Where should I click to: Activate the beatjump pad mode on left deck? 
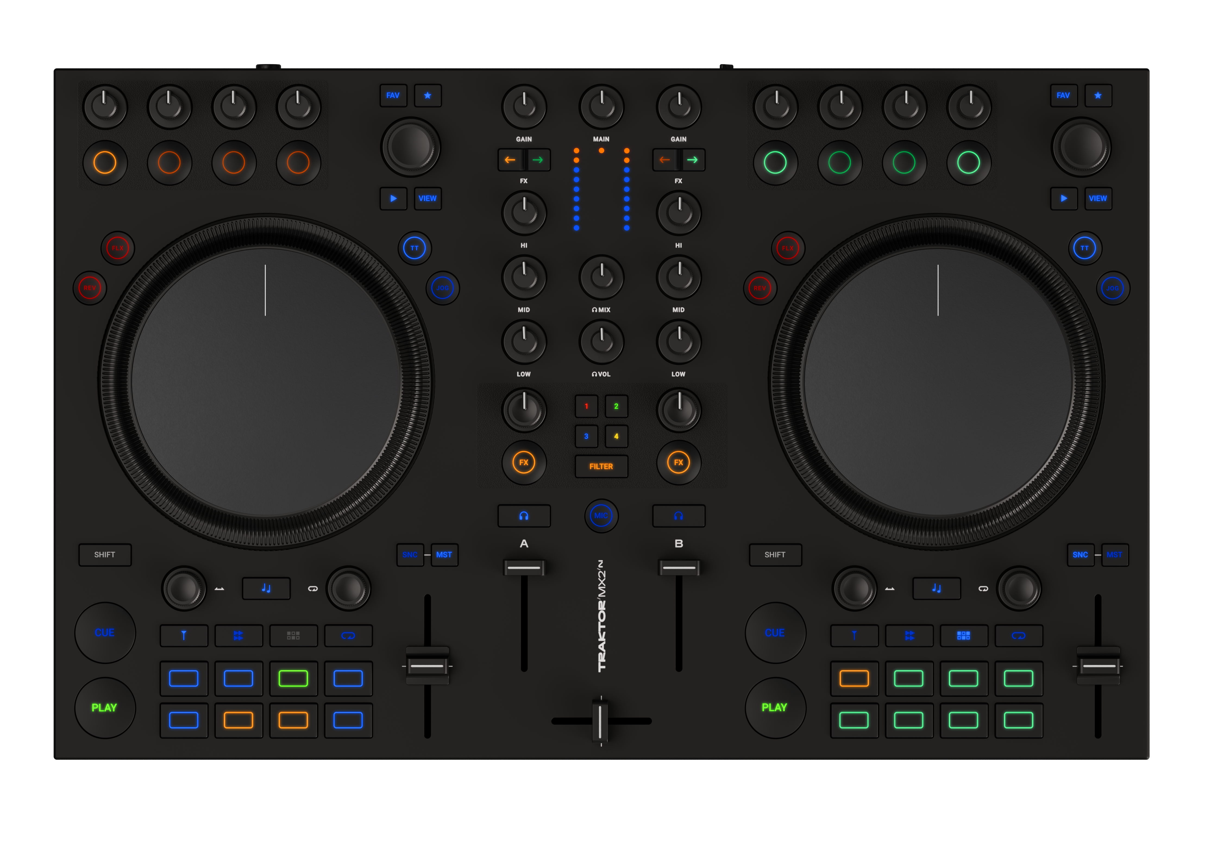(239, 636)
